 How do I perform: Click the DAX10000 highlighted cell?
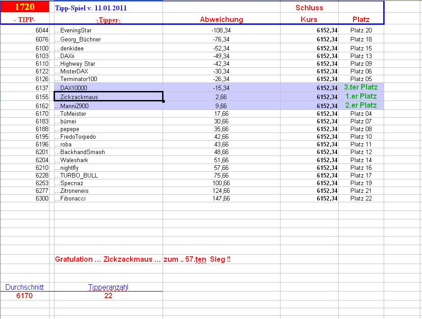pos(109,88)
